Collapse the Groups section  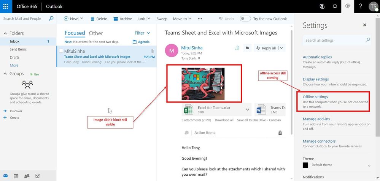(x=5, y=74)
